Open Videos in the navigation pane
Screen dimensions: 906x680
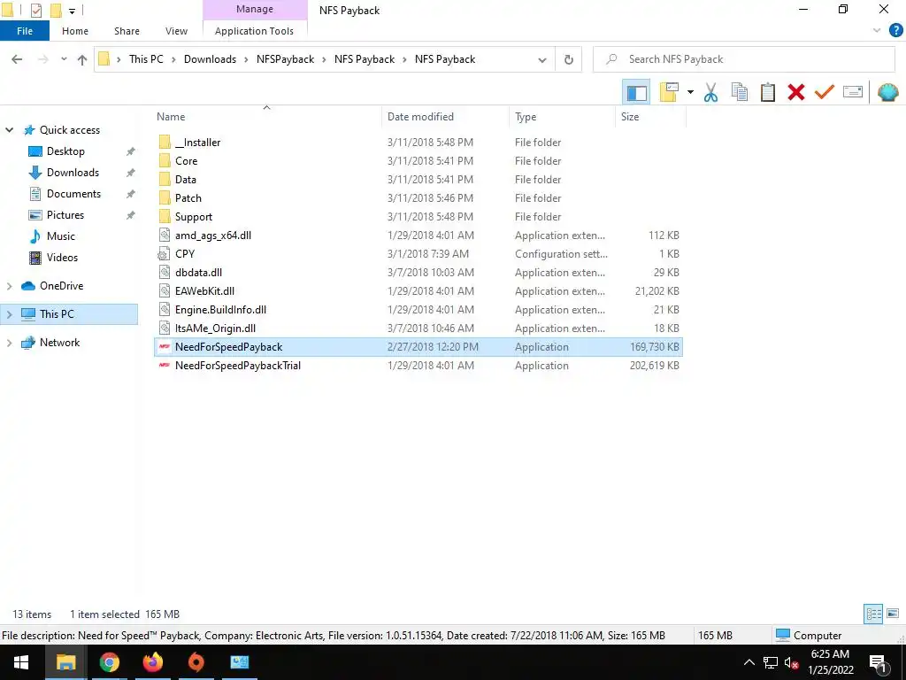[62, 258]
